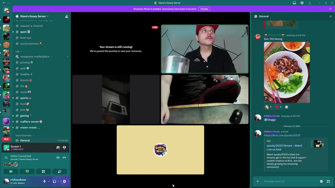
Task: Open output device options arrow beside headphones
Action: pyautogui.click(x=59, y=181)
